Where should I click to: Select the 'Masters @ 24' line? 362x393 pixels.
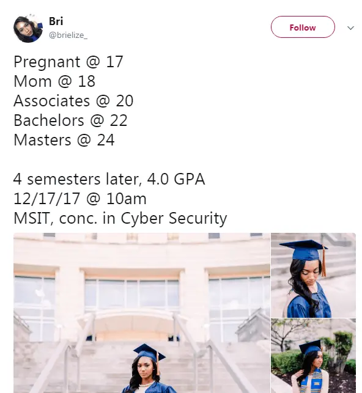tap(64, 140)
